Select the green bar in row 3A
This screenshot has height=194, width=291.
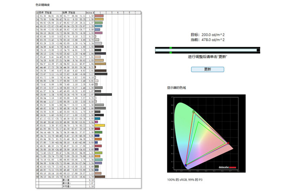(99, 23)
